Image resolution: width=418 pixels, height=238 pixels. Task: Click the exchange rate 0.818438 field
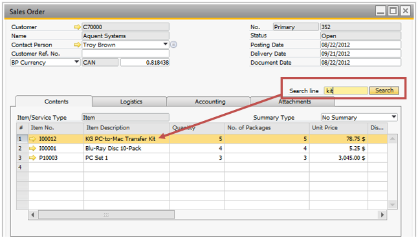coord(145,62)
